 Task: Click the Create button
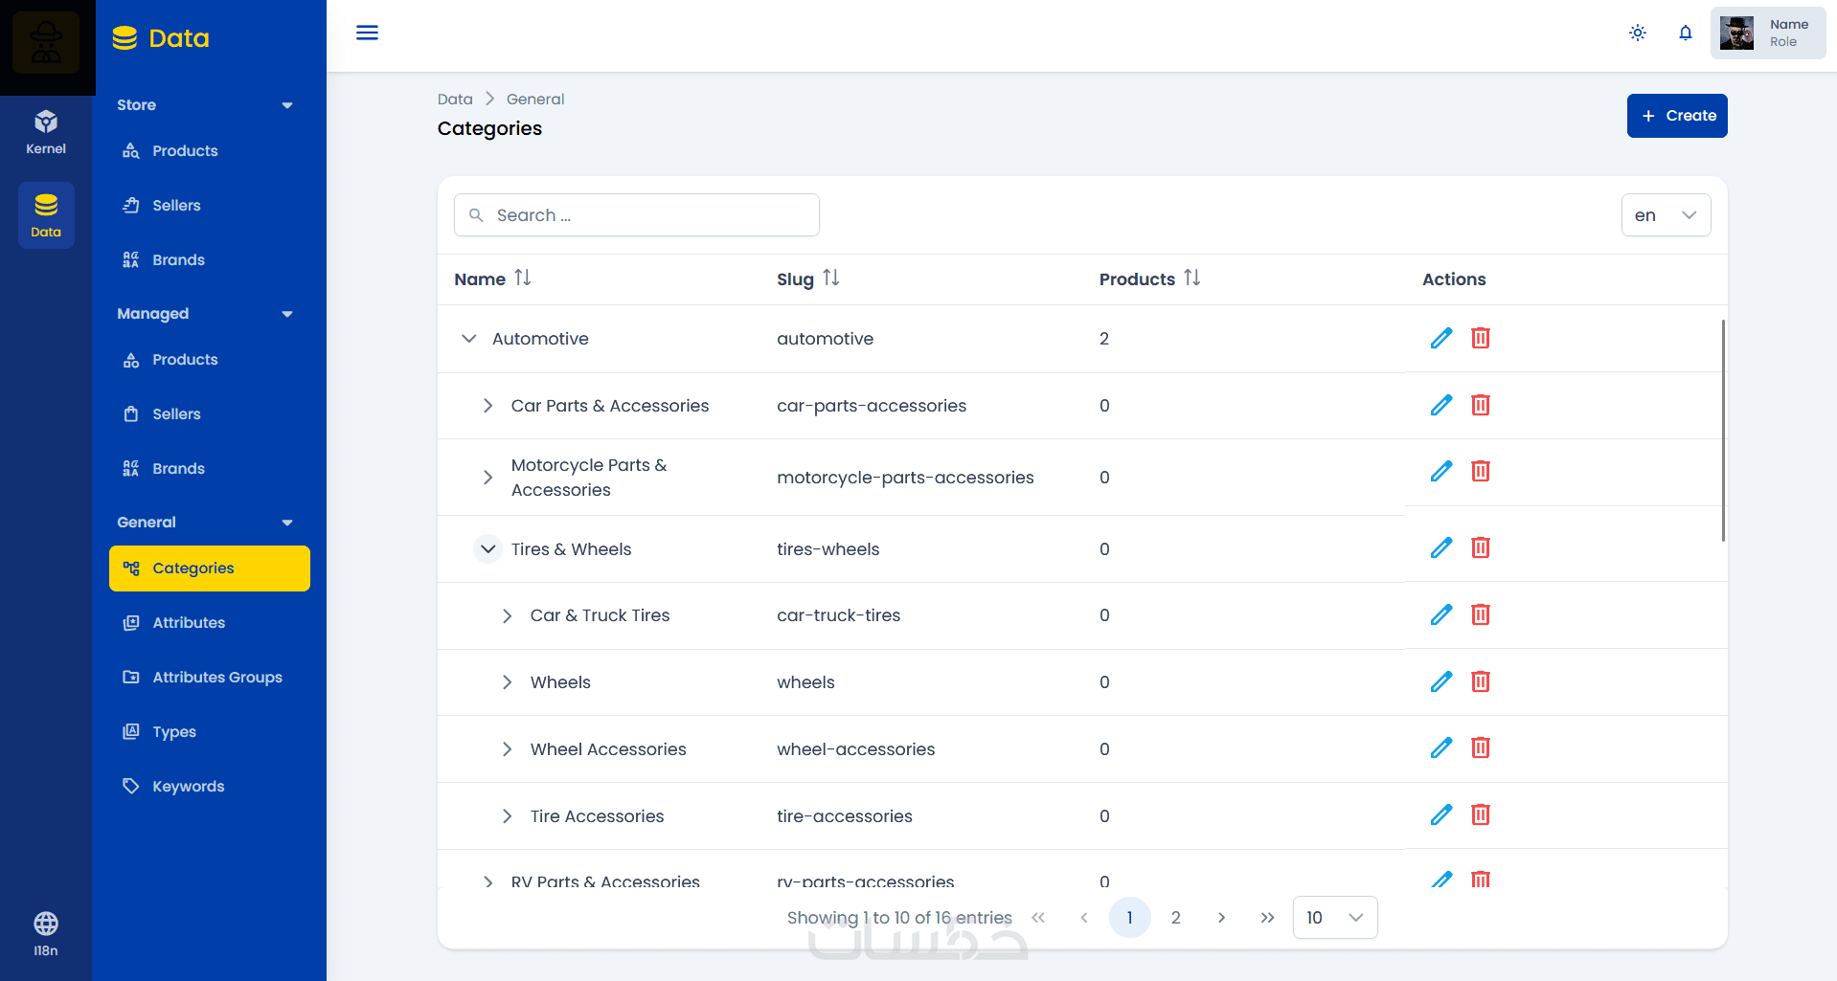tap(1676, 116)
